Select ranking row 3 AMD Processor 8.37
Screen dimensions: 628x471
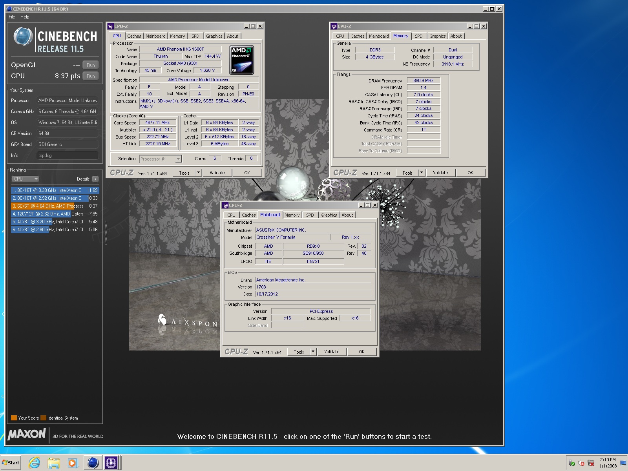(55, 206)
